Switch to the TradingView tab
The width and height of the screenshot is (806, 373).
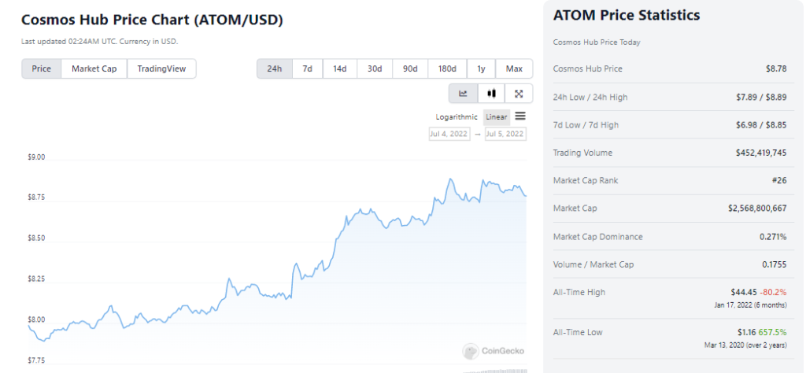pyautogui.click(x=161, y=68)
